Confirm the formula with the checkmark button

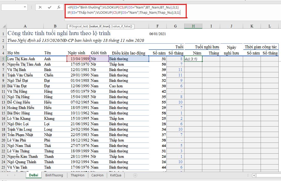50,7
